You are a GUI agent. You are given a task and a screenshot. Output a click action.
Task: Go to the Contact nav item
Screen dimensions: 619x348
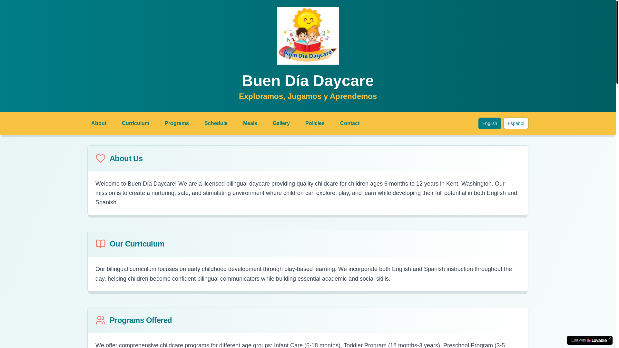pyautogui.click(x=350, y=123)
